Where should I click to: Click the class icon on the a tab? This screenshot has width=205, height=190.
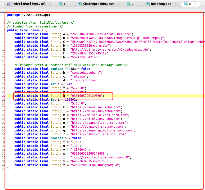tap(186, 4)
